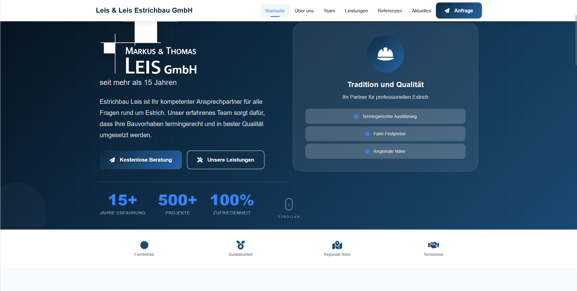Click the hard hat helmet icon
577x291 pixels.
pyautogui.click(x=385, y=54)
